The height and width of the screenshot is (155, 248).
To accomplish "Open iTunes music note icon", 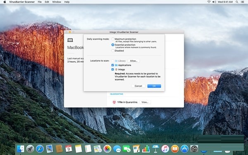I will click(x=165, y=149).
